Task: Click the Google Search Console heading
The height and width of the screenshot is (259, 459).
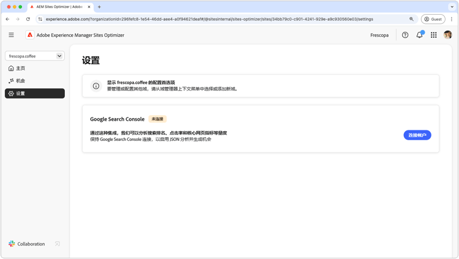Action: coord(117,119)
